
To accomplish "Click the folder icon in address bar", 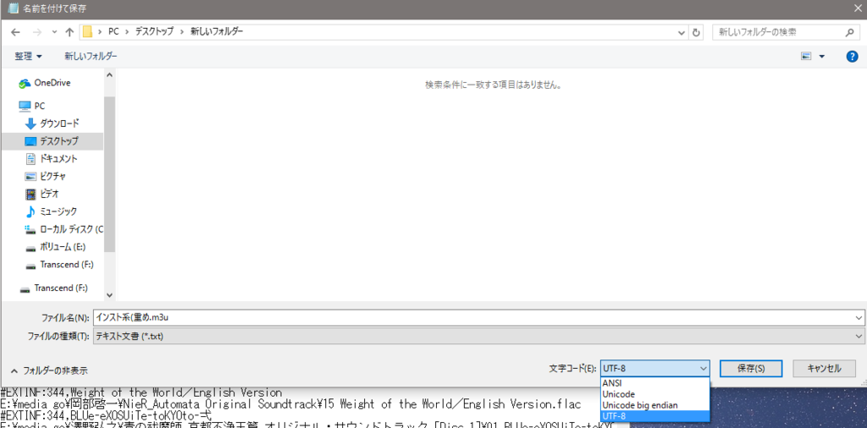I will [87, 32].
